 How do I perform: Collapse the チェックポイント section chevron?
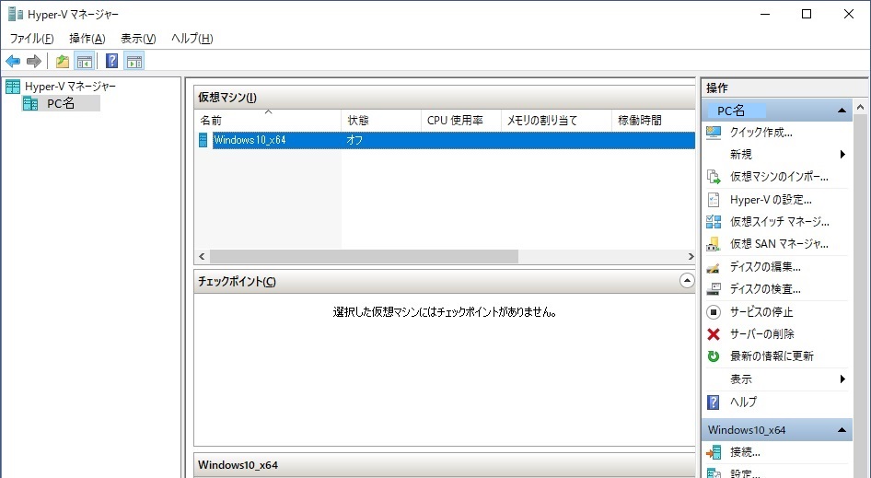coord(687,281)
